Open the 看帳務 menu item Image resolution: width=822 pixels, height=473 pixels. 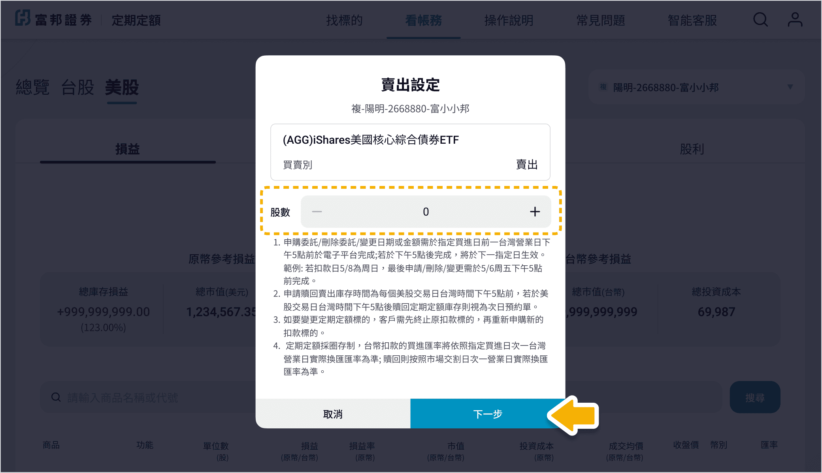pos(423,20)
